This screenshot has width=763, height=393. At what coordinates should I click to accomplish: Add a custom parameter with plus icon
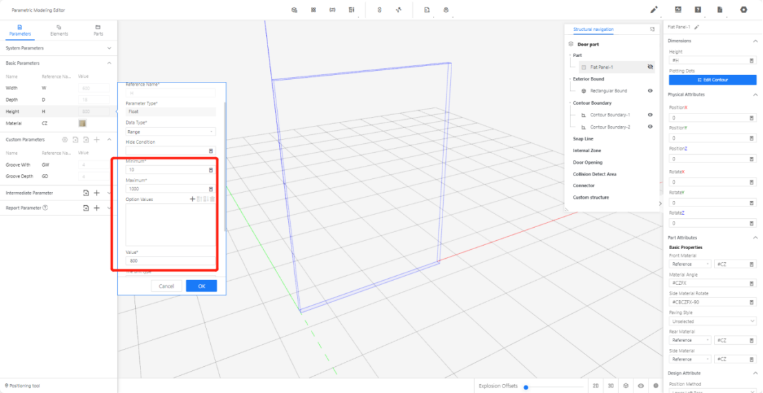point(96,139)
